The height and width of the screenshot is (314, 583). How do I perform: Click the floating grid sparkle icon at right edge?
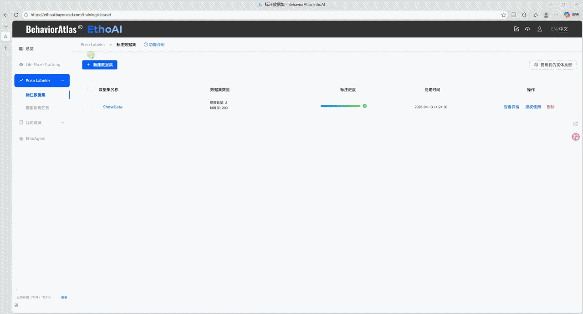point(576,124)
